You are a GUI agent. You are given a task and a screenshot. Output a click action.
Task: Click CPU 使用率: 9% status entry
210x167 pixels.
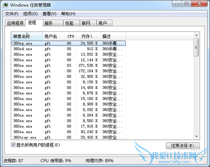pyautogui.click(x=56, y=160)
